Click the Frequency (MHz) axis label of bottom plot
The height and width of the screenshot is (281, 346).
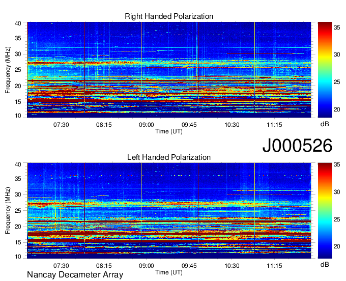click(8, 211)
